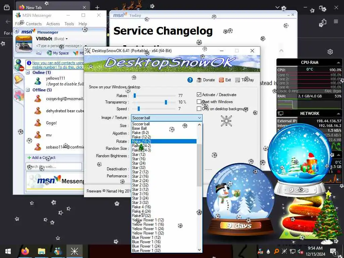Select the Firefox New Tab tab

pyautogui.click(x=53, y=7)
